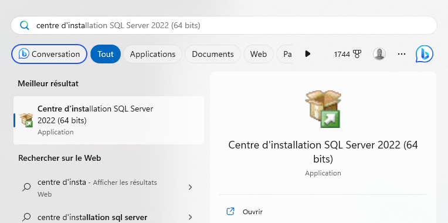Click the large SQL Server installation box icon
This screenshot has height=223, width=448.
tap(323, 109)
